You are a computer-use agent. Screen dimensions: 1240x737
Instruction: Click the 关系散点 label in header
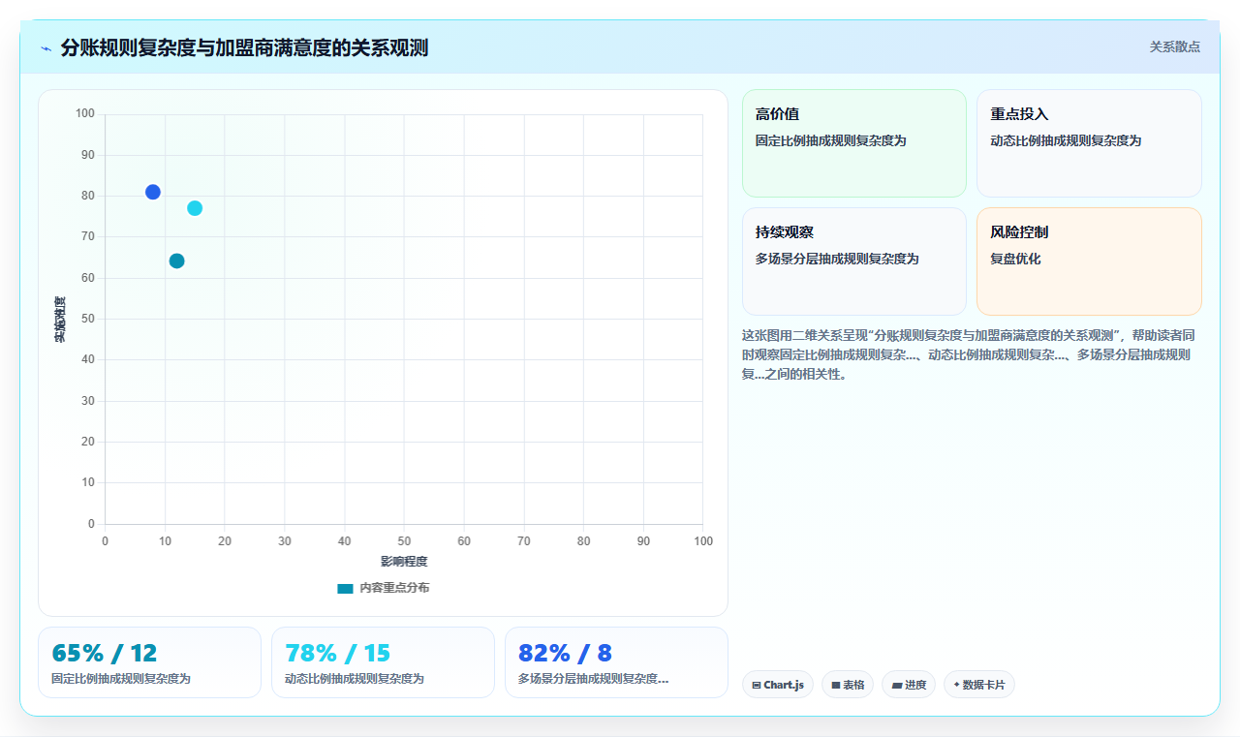click(1174, 46)
